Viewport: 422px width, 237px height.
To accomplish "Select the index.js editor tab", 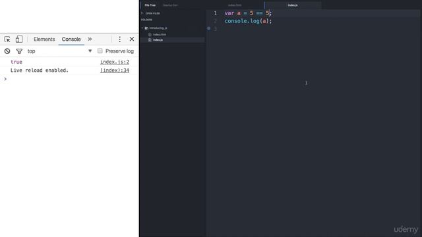I will pos(293,5).
